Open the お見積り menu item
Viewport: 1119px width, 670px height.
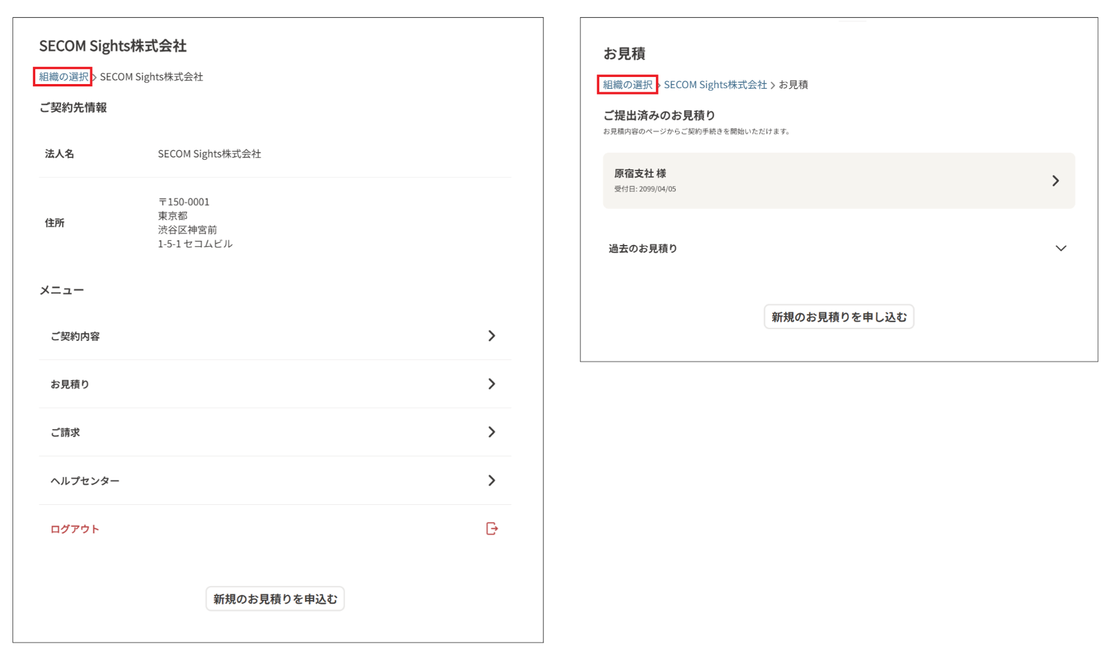point(275,384)
